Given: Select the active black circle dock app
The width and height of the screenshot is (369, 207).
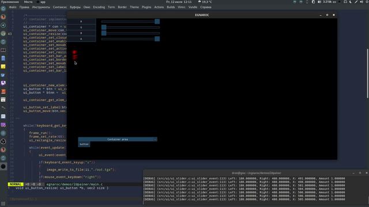Looking at the screenshot, I should (x=3, y=166).
